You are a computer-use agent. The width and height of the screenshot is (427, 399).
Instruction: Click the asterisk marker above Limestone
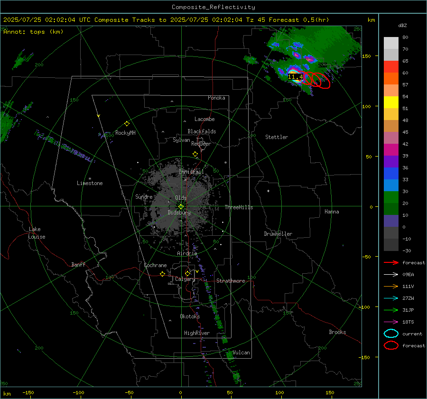point(90,179)
